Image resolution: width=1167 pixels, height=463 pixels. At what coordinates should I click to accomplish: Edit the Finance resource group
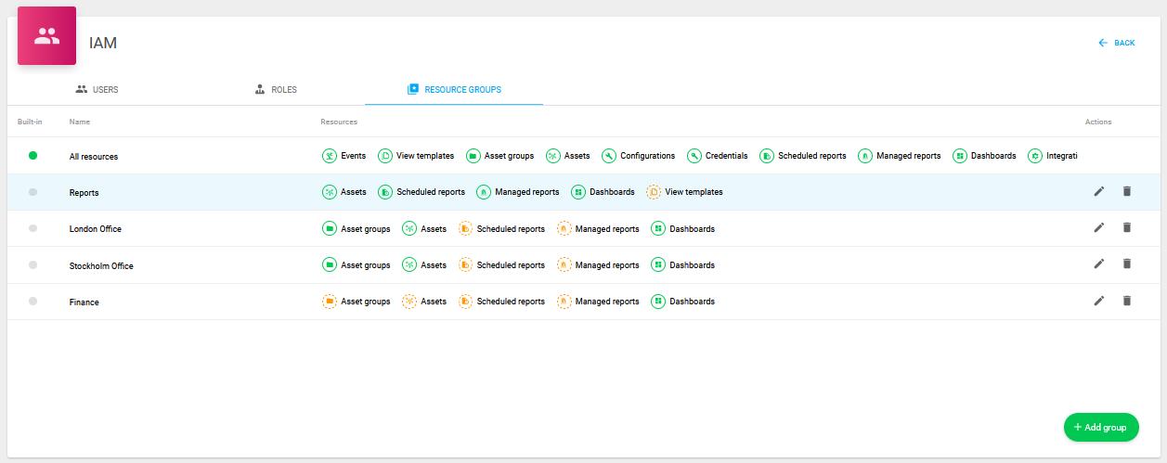(x=1099, y=301)
